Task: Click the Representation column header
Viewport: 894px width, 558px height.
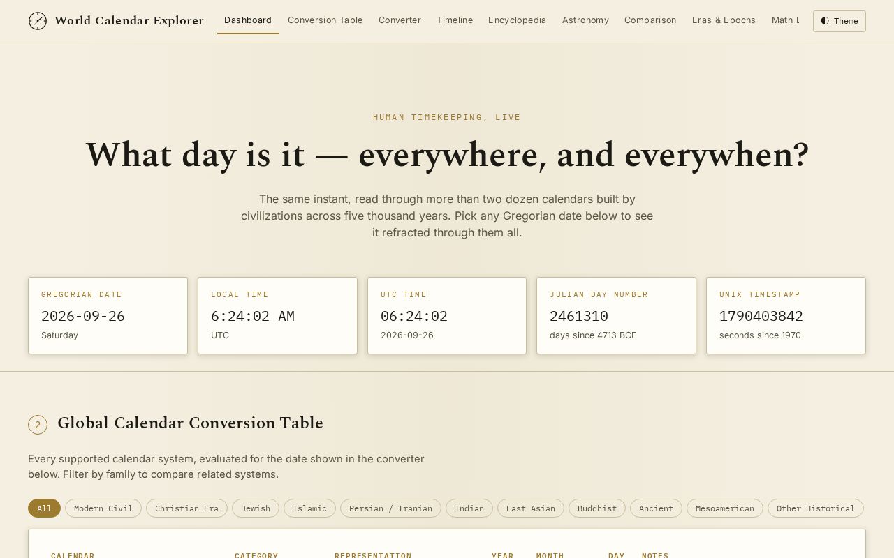Action: point(373,555)
